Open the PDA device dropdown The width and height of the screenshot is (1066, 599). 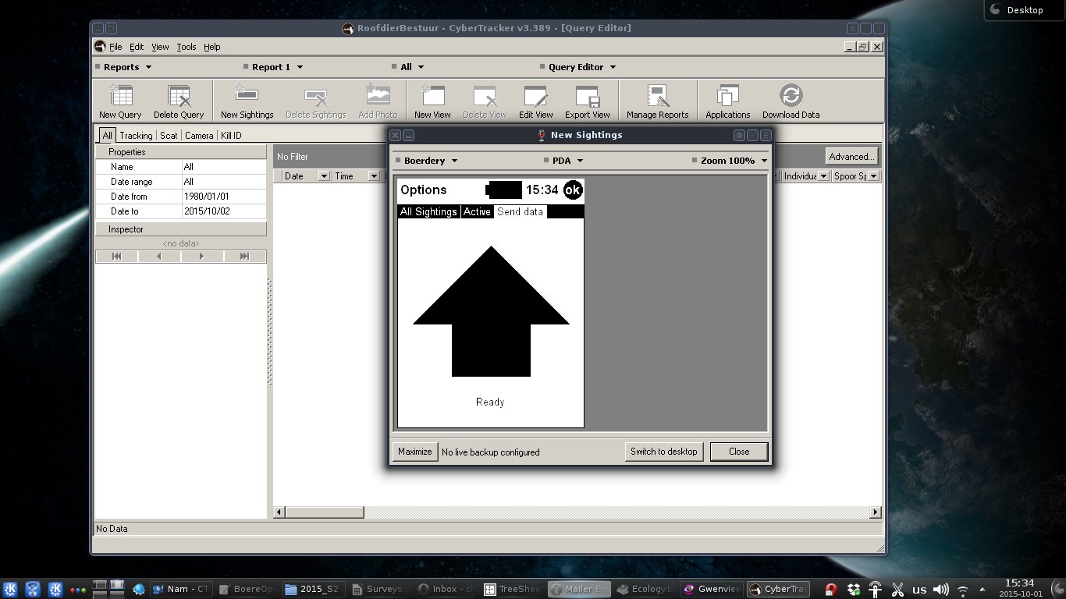(x=567, y=161)
